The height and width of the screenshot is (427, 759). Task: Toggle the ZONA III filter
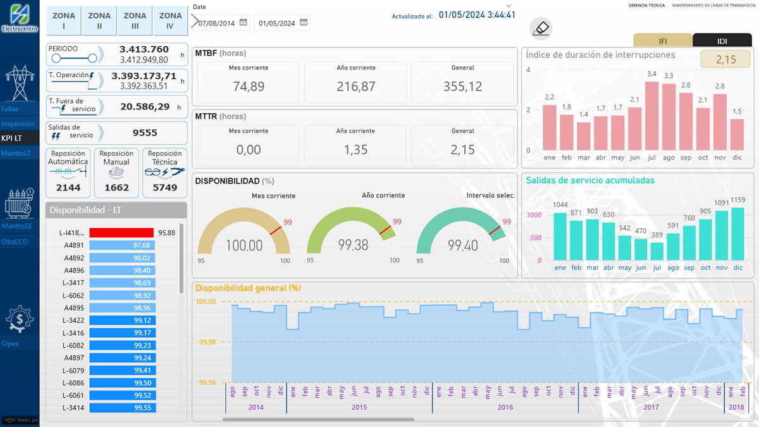(135, 21)
